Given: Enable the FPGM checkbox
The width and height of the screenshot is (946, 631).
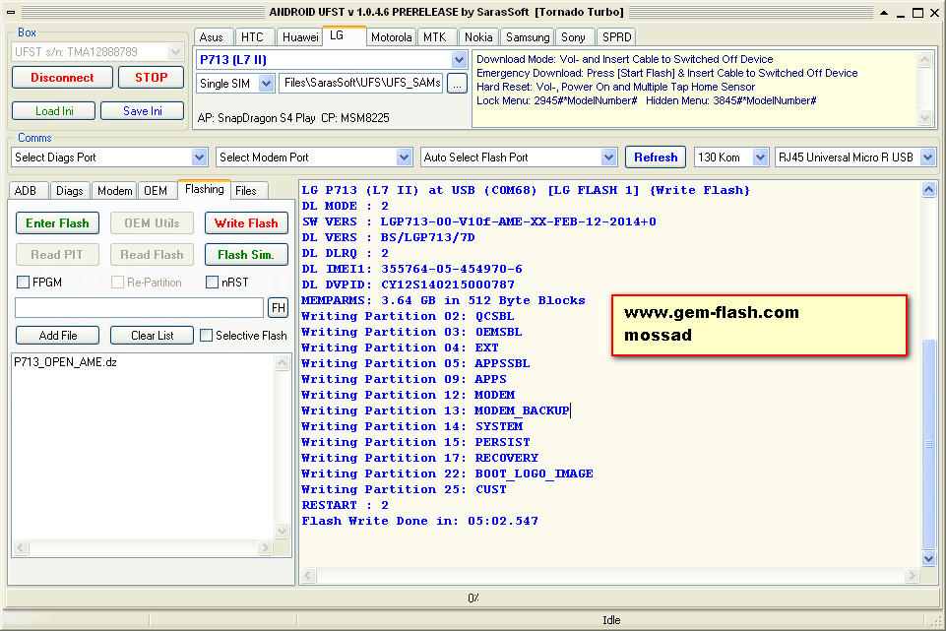Looking at the screenshot, I should pyautogui.click(x=23, y=282).
